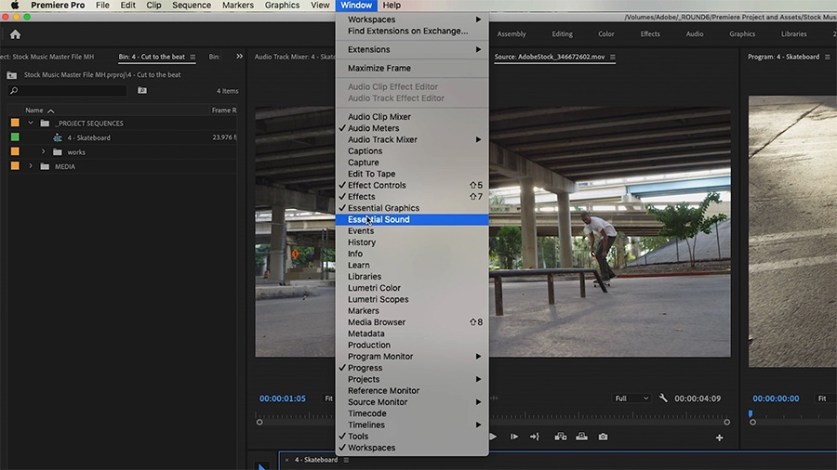The width and height of the screenshot is (837, 470).
Task: Open Source monitor panel menu icon
Action: pos(613,57)
